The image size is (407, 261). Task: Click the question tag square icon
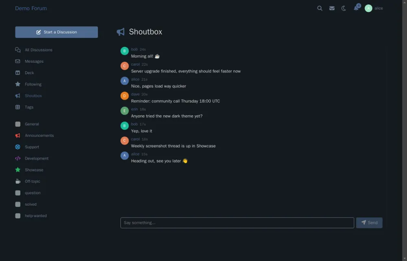pyautogui.click(x=18, y=193)
